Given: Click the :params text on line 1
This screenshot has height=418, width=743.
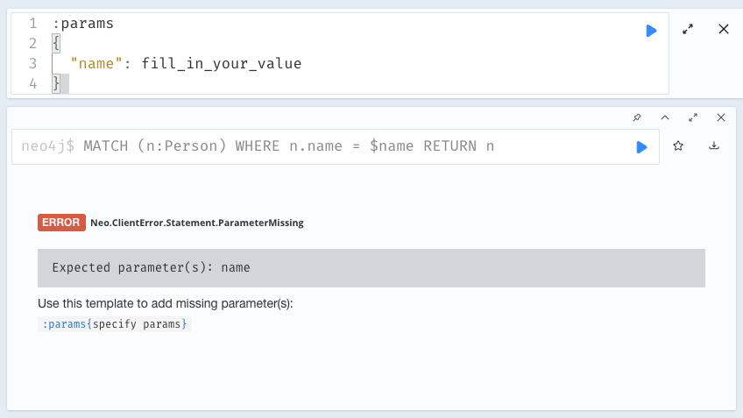Looking at the screenshot, I should click(x=83, y=24).
